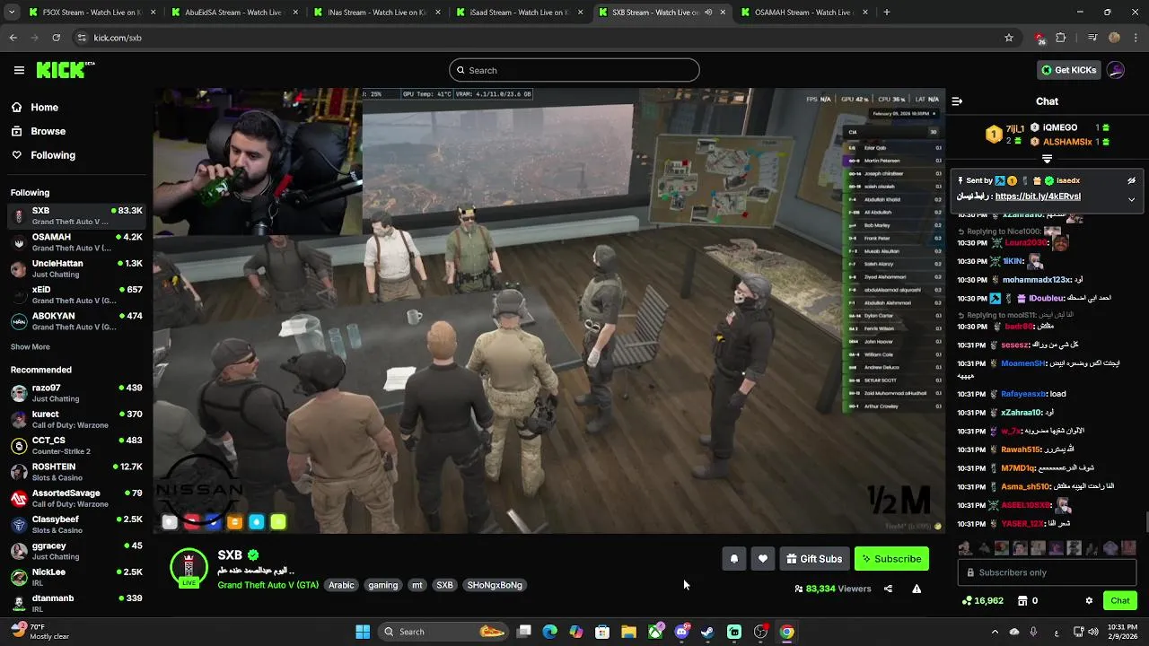Report stream with warning icon

[x=917, y=589]
